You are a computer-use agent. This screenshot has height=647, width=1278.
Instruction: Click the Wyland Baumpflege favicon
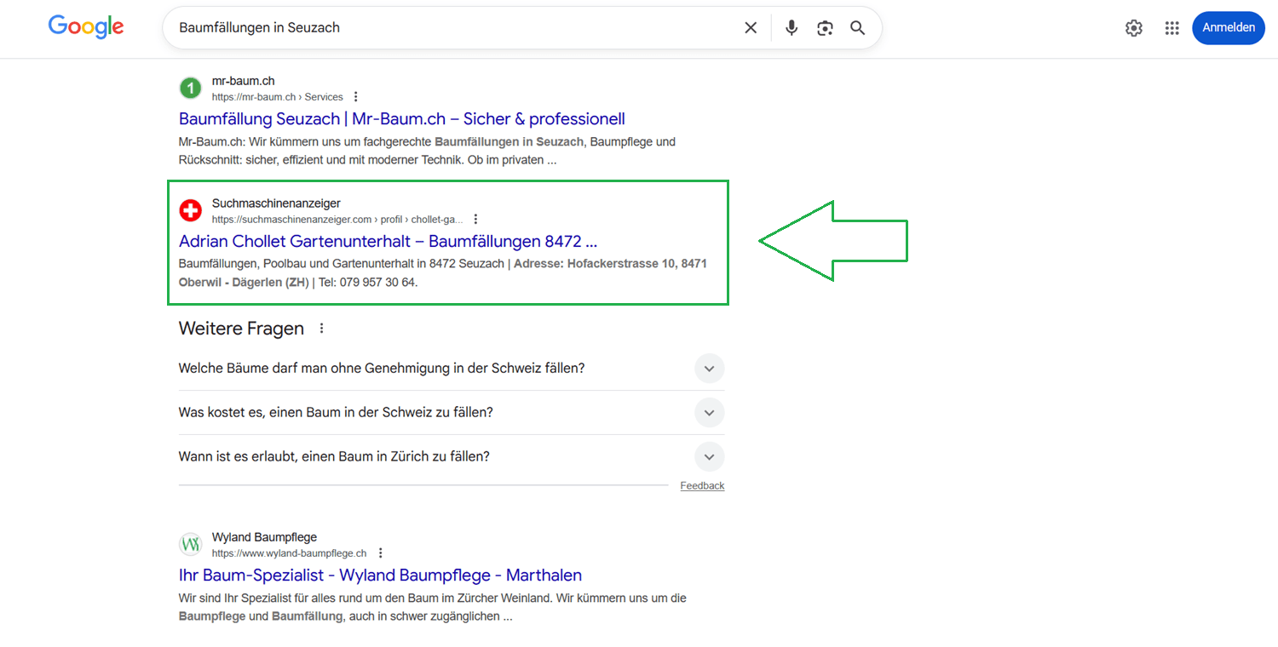point(191,544)
